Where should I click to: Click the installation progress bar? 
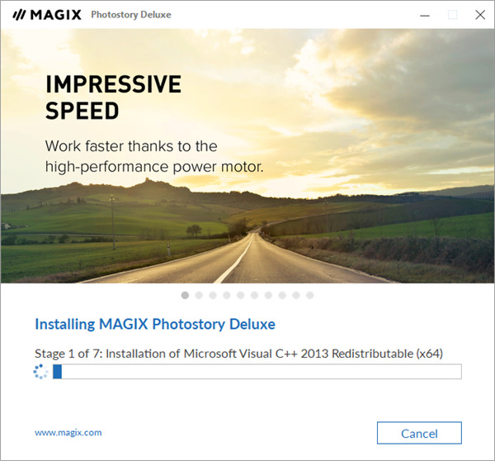(257, 371)
